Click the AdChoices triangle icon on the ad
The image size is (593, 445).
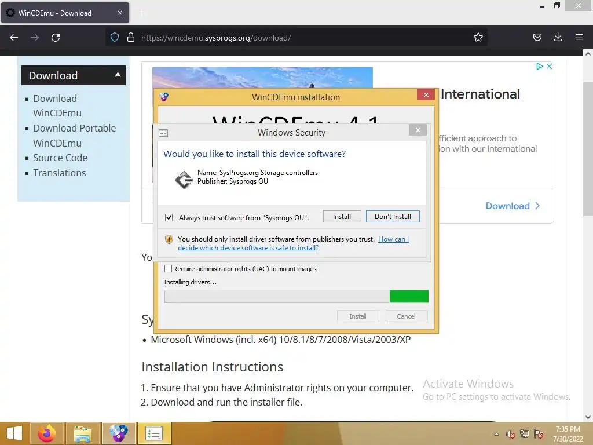tap(540, 66)
